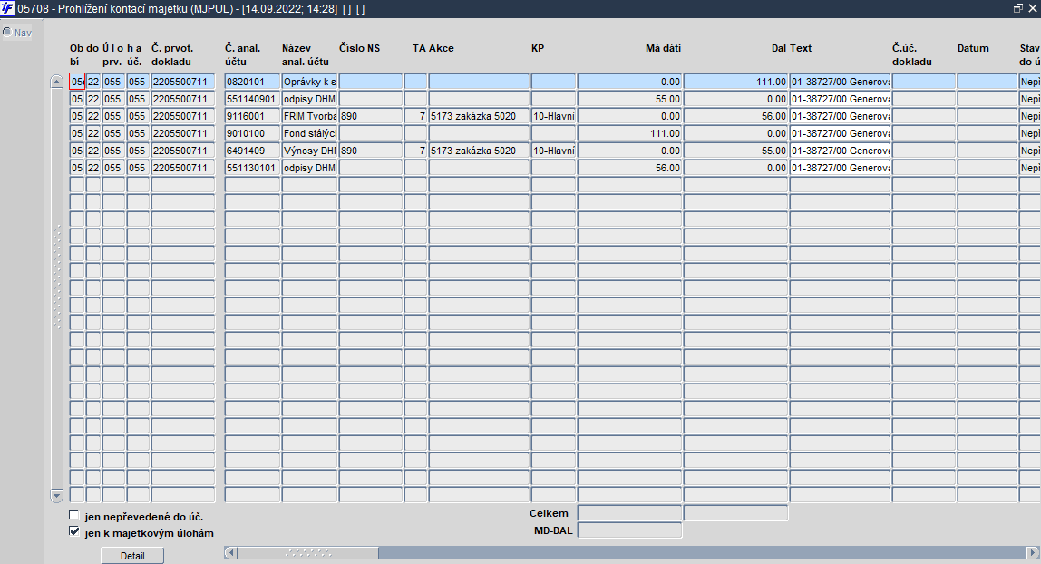This screenshot has height=564, width=1041.
Task: Click the Celkem Dal total field
Action: point(735,513)
